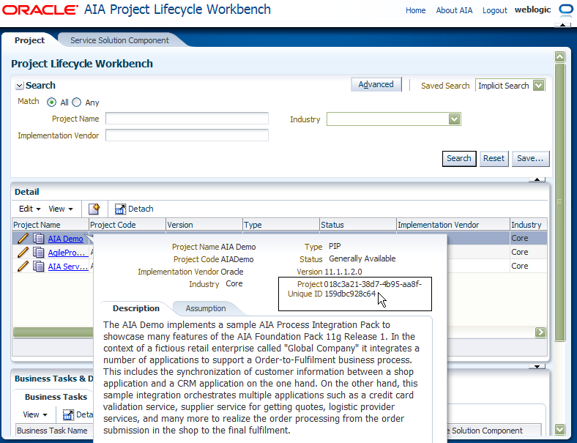Click the Advanced button
The height and width of the screenshot is (443, 577).
(376, 85)
